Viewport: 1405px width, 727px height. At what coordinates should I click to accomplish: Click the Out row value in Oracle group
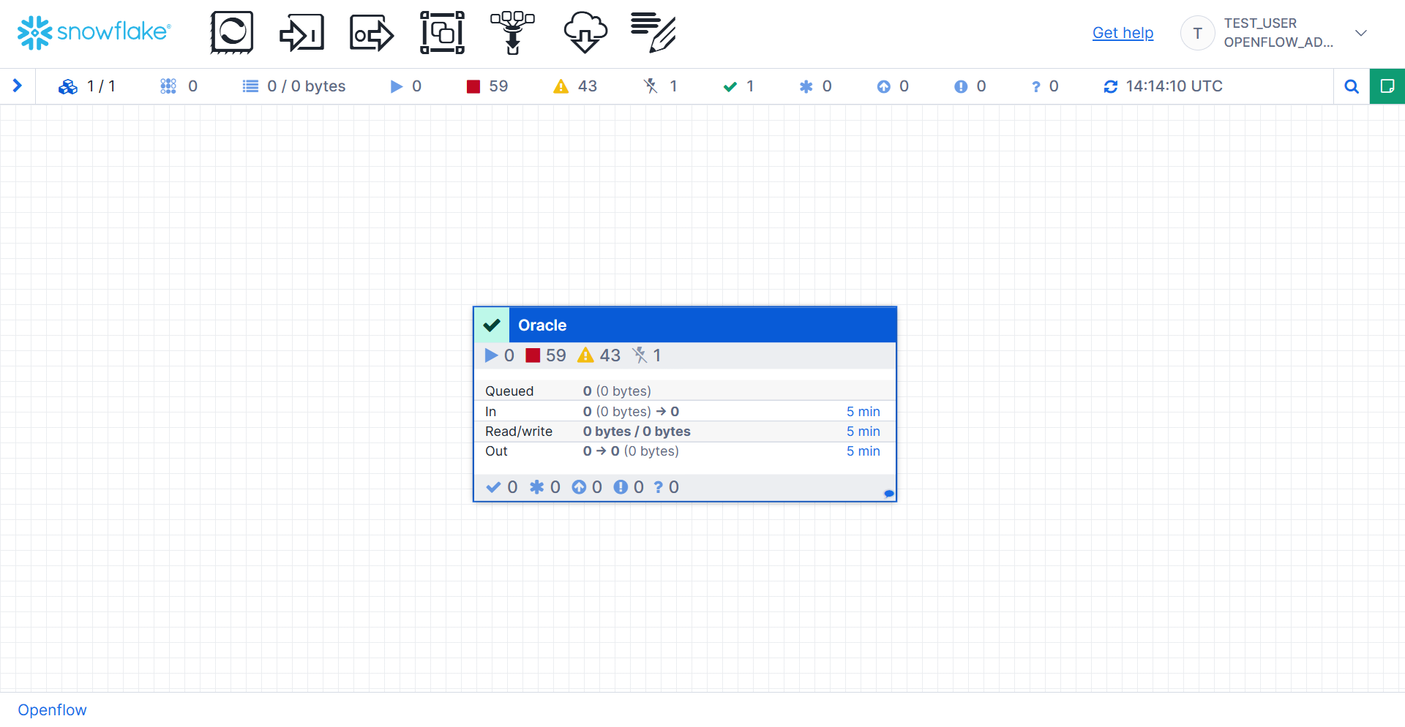631,451
